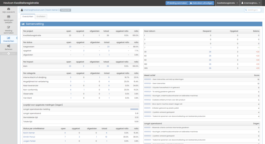Image resolution: width=265 pixels, height=144 pixels.
Task: Open melding 0000005 in Meest actief
Action: (147, 80)
